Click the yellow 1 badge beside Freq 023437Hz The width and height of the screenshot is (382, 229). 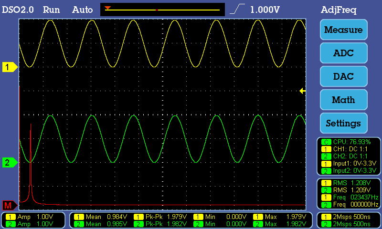click(326, 198)
